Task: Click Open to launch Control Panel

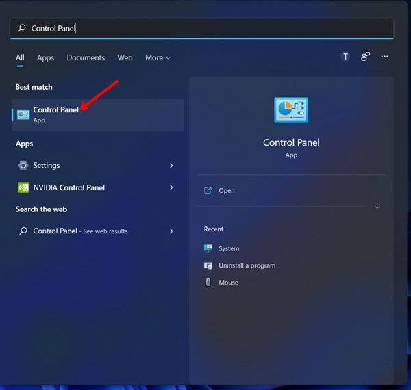Action: tap(226, 191)
